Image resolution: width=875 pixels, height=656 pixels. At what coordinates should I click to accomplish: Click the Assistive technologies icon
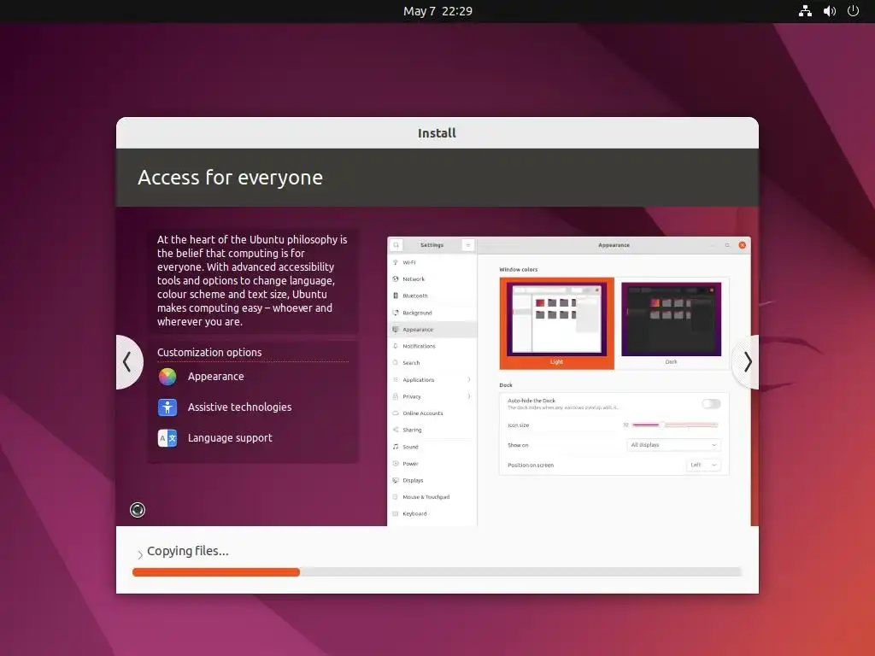pyautogui.click(x=167, y=407)
